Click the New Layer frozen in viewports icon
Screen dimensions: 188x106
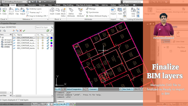pyautogui.click(x=17, y=31)
